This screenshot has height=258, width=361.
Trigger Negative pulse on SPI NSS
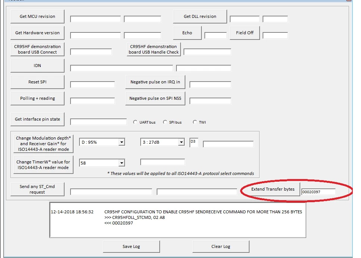155,98
